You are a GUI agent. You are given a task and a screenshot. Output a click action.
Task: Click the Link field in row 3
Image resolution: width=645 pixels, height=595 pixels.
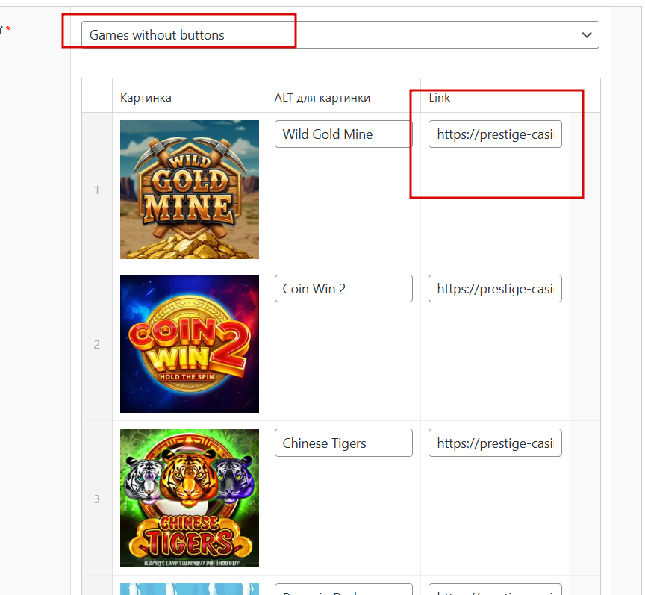point(495,443)
